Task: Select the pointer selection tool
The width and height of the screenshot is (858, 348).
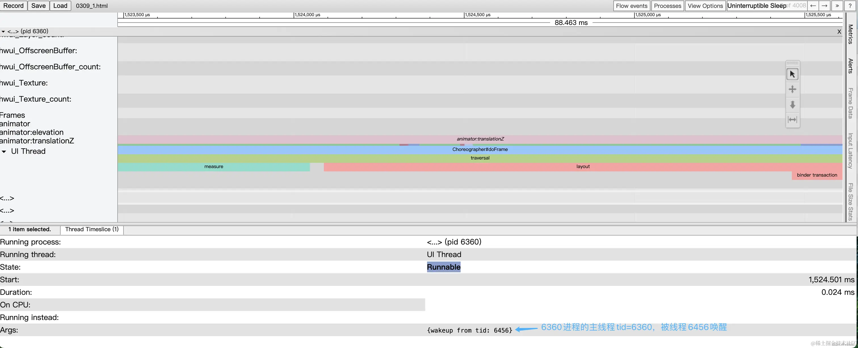Action: 792,74
